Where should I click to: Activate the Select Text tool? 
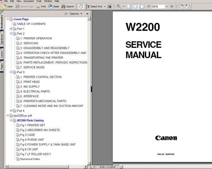[94, 6]
